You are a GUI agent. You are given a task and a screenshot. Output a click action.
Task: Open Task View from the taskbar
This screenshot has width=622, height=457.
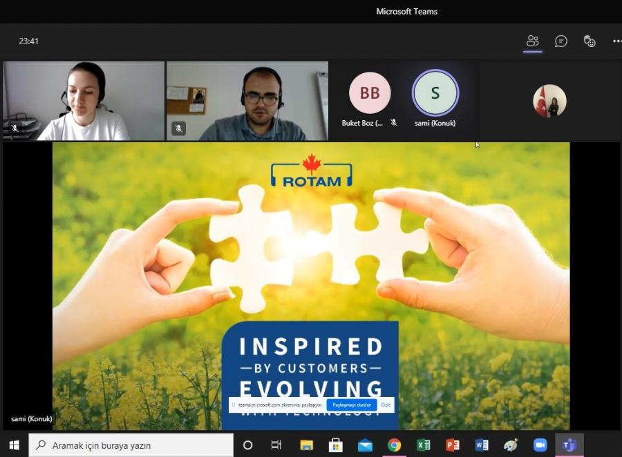[x=276, y=445]
